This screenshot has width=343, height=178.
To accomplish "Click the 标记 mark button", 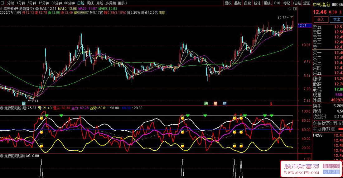I will (x=287, y=3).
